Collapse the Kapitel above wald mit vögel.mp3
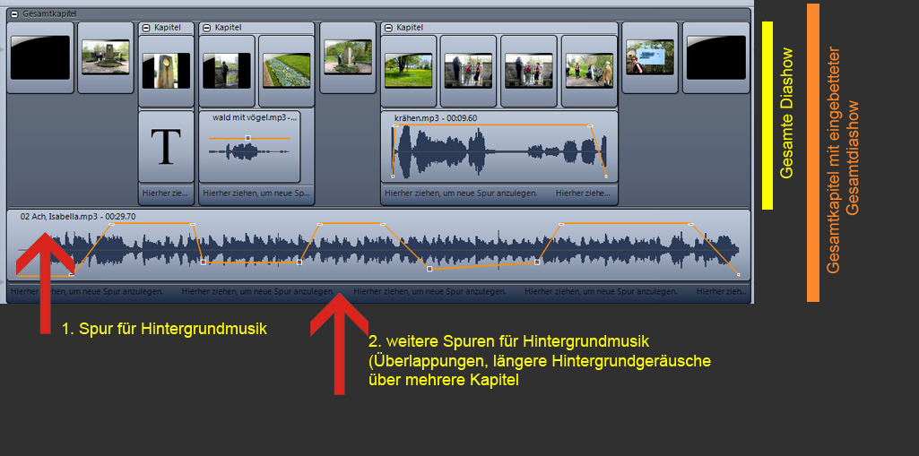The width and height of the screenshot is (919, 456). (x=205, y=28)
